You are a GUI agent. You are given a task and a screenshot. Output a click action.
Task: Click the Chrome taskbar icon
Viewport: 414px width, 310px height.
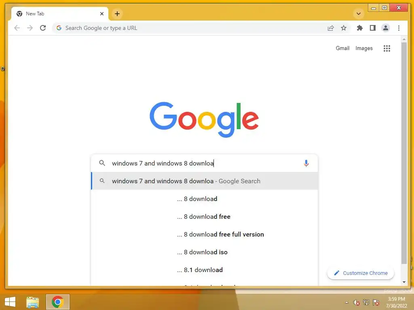[57, 302]
